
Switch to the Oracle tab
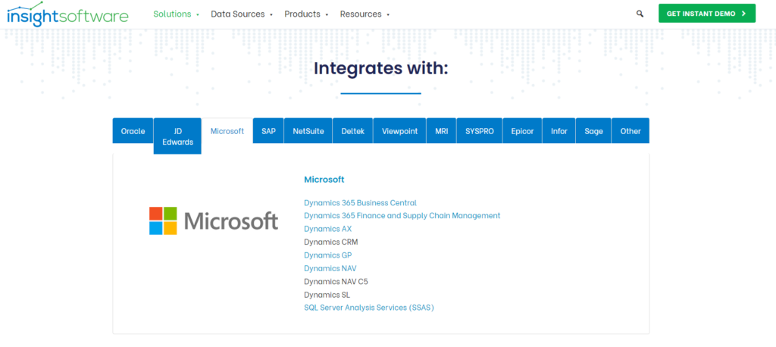click(133, 131)
